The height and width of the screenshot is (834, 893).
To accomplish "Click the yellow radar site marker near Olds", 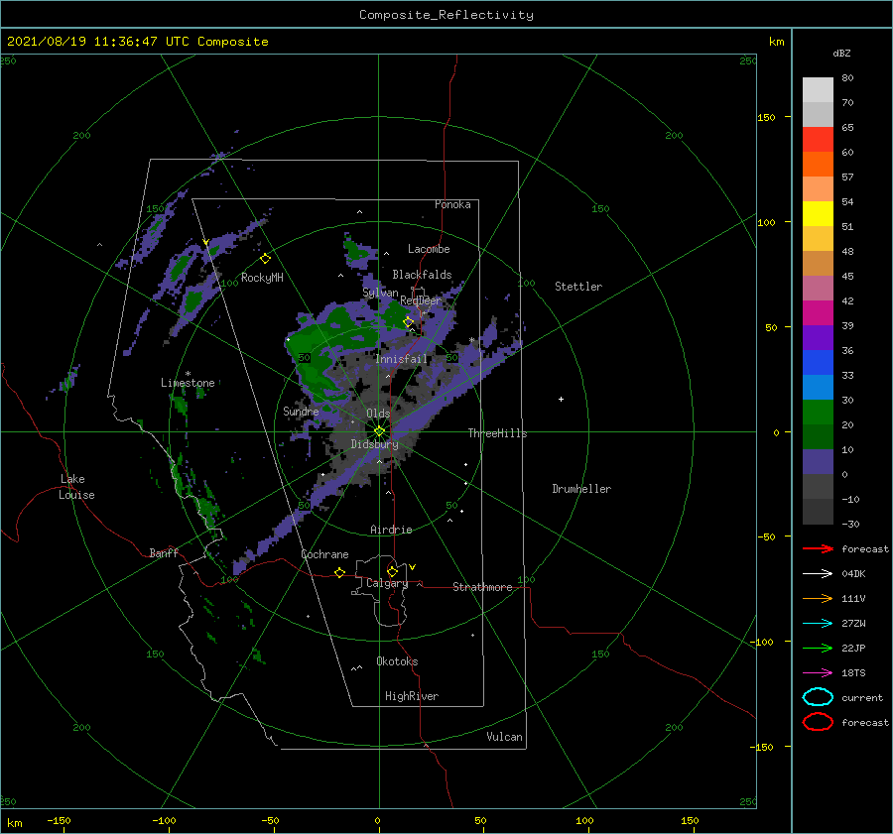I will click(x=379, y=431).
